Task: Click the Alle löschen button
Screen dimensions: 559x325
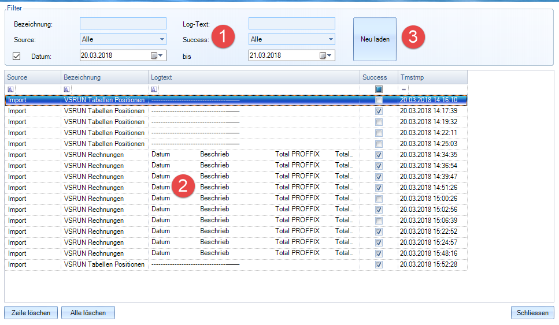Action: (88, 313)
